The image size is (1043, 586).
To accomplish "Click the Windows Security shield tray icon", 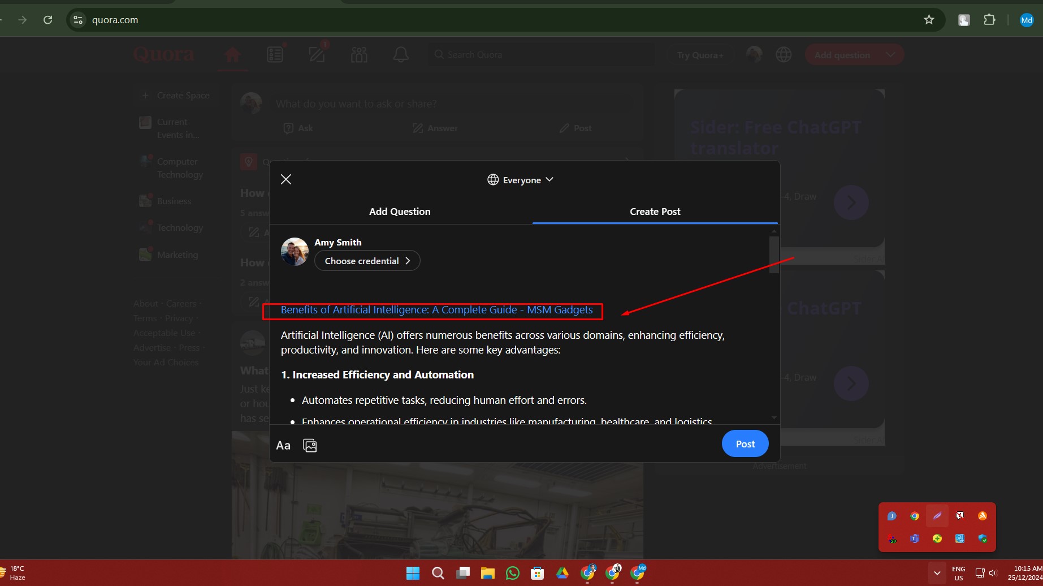I will pyautogui.click(x=983, y=538).
